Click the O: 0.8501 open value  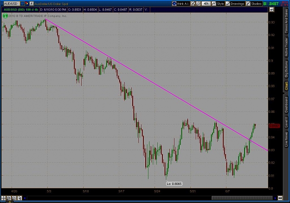[75, 10]
